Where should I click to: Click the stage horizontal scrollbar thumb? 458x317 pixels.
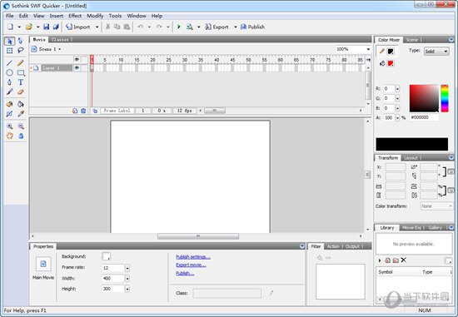tap(198, 235)
